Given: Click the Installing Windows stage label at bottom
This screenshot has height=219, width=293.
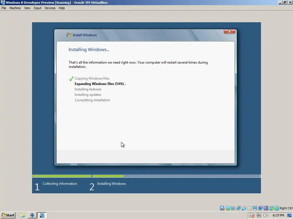Looking at the screenshot, I should click(112, 184).
